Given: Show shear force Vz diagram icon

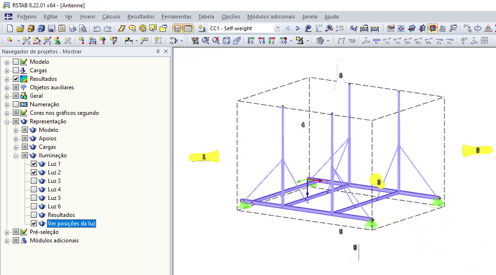Looking at the screenshot, I should coord(397,41).
